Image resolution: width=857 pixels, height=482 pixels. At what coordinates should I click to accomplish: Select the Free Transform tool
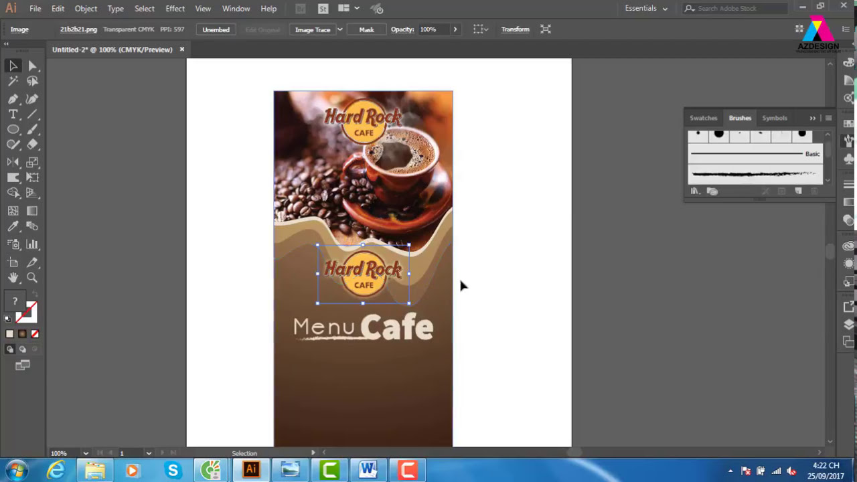click(x=33, y=177)
